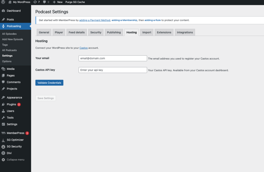Click the Media icon in sidebar
The width and height of the screenshot is (264, 172).
(3, 69)
